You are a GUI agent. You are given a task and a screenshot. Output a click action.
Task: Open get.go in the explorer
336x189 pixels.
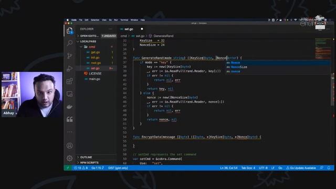pyautogui.click(x=96, y=52)
